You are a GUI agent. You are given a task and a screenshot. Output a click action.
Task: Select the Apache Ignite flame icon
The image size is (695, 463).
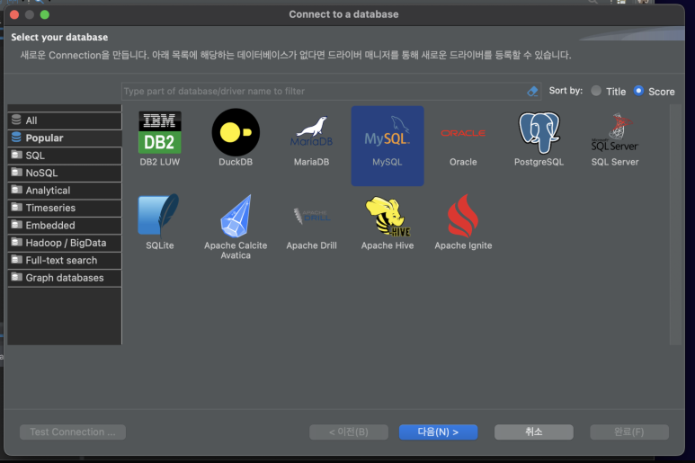click(x=463, y=216)
